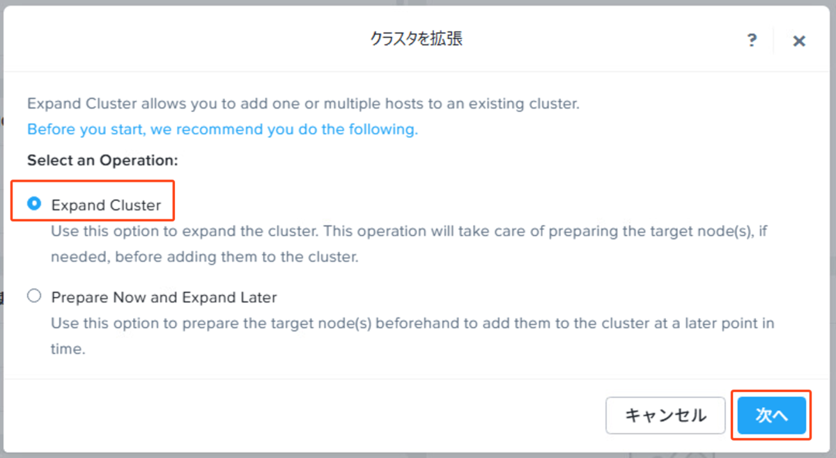Click the 'Select an Operation:' heading
The width and height of the screenshot is (836, 458).
(103, 160)
